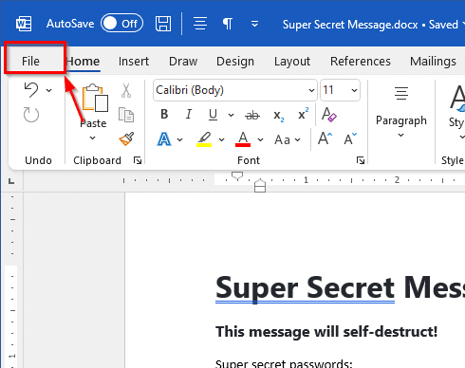This screenshot has width=465, height=368.
Task: Toggle Strikethrough formatting
Action: click(252, 115)
